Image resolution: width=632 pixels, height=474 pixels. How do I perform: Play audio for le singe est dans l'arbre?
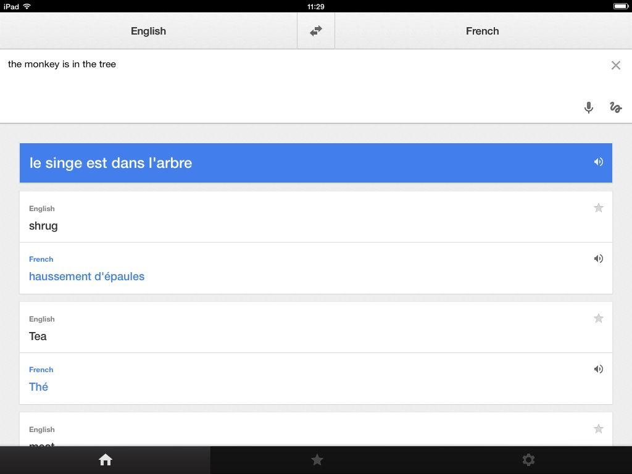pyautogui.click(x=598, y=162)
